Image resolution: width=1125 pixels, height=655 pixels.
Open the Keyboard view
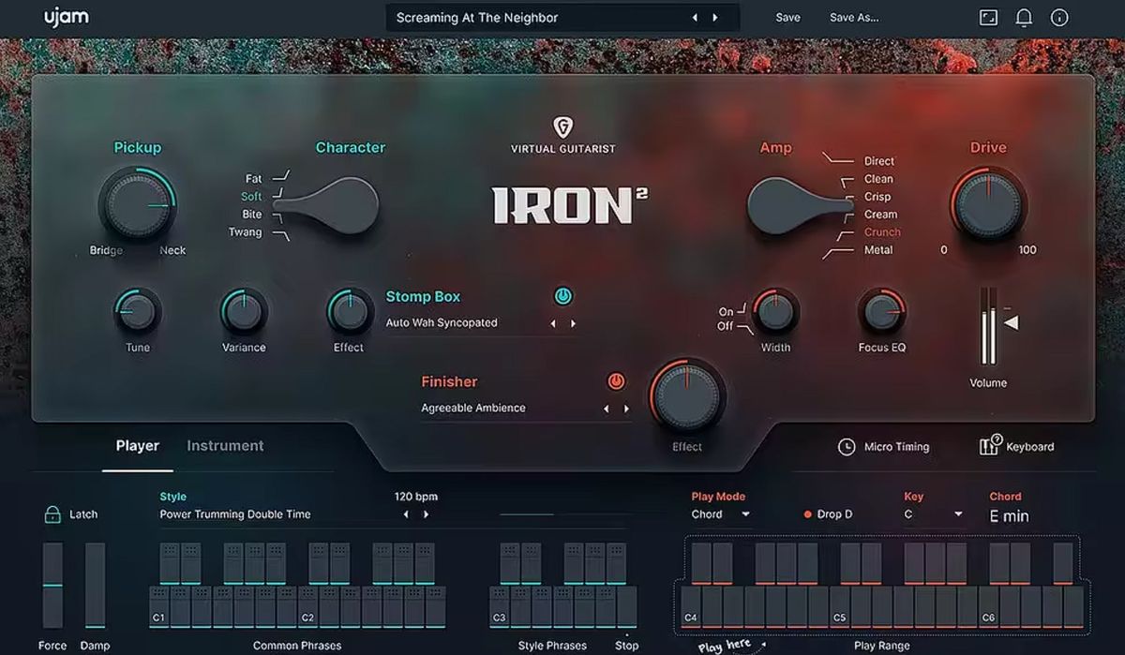[1018, 447]
